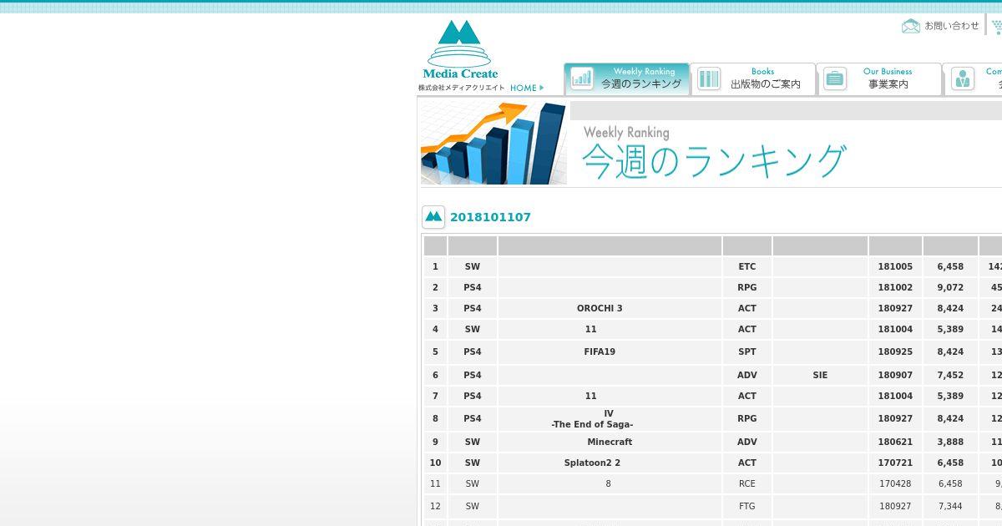Viewport: 1002px width, 526px height.
Task: Click rank number 12
Action: pyautogui.click(x=435, y=506)
